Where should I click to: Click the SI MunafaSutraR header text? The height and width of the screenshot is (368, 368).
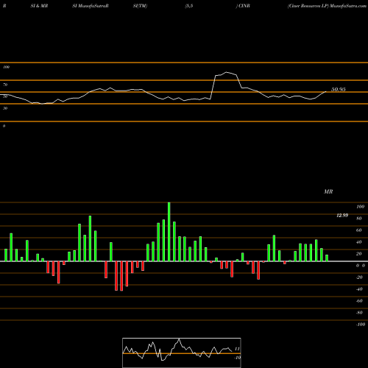point(91,6)
